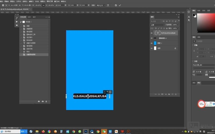Click the link icon between W and H
This screenshot has height=134, width=215.
44,5
